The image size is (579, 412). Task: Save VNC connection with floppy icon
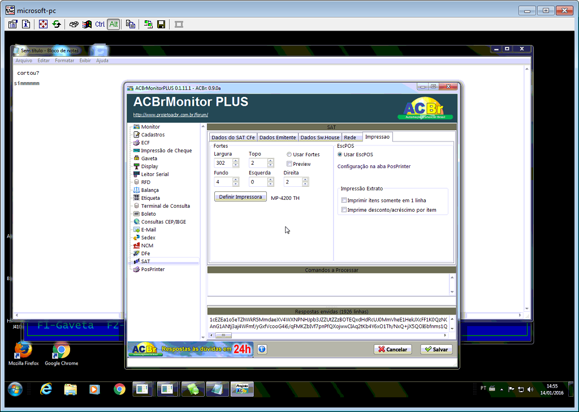[x=161, y=24]
